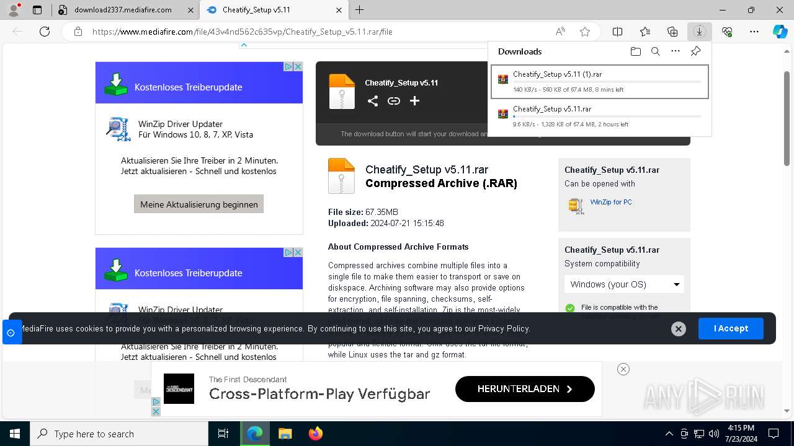Open Task View on taskbar
This screenshot has height=446, width=794.
tap(223, 434)
